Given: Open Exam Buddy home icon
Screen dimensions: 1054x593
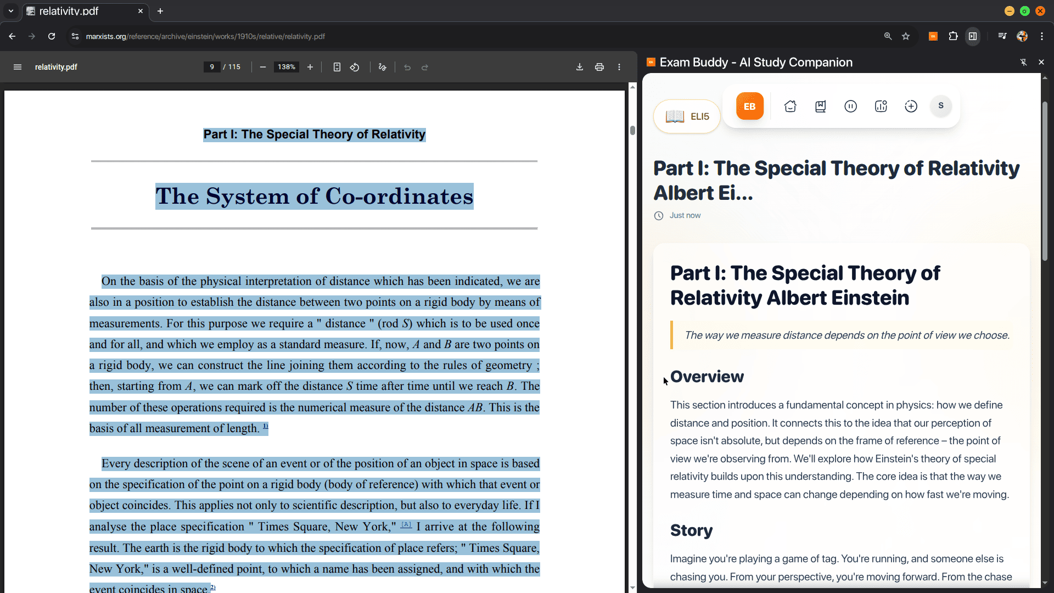Looking at the screenshot, I should click(790, 107).
